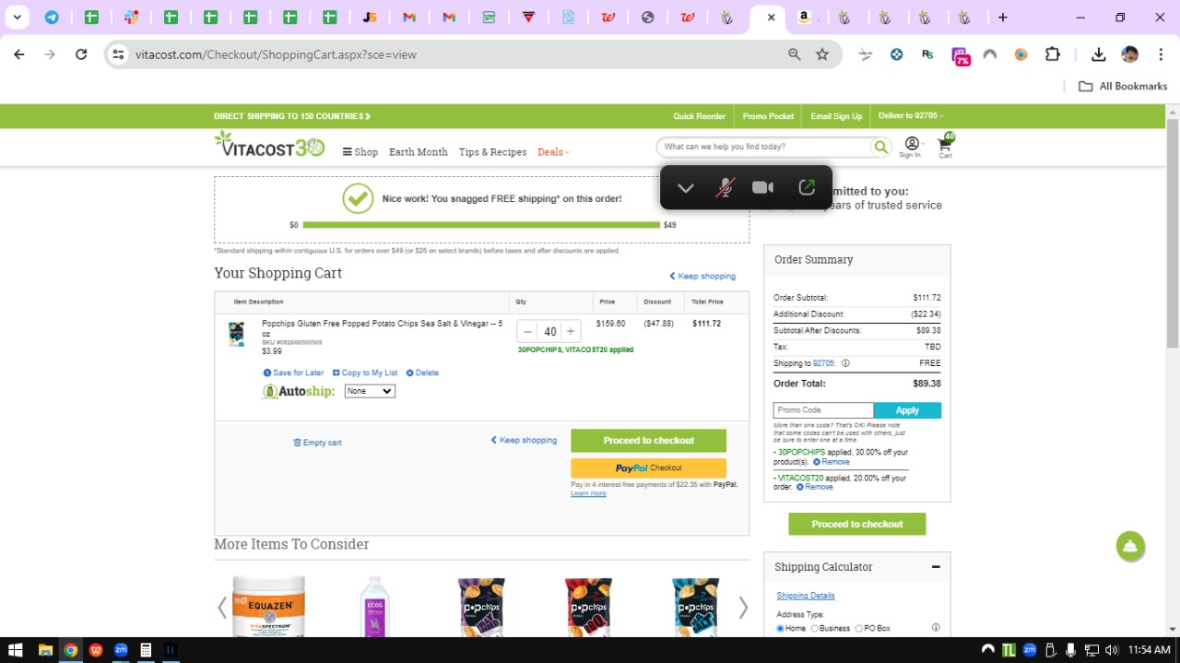Collapse the Shipping Calculator panel
1180x663 pixels.
[936, 567]
